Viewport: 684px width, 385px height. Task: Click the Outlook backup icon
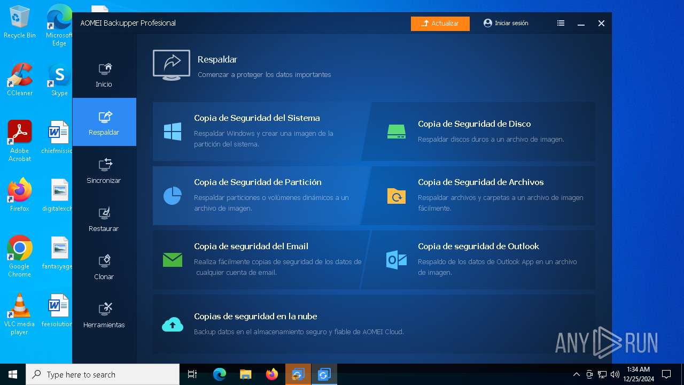coord(397,260)
